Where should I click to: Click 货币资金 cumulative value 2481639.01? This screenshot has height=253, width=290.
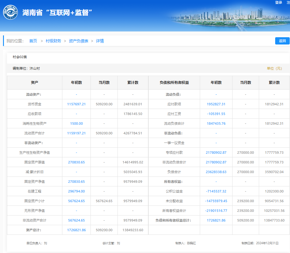(x=133, y=104)
